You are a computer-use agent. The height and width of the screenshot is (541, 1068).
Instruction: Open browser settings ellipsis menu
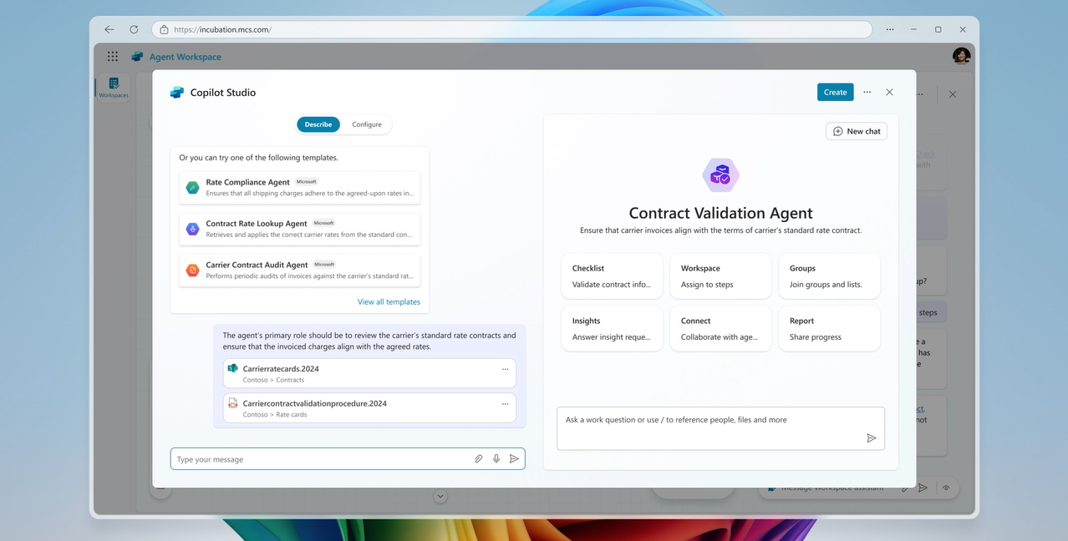889,29
